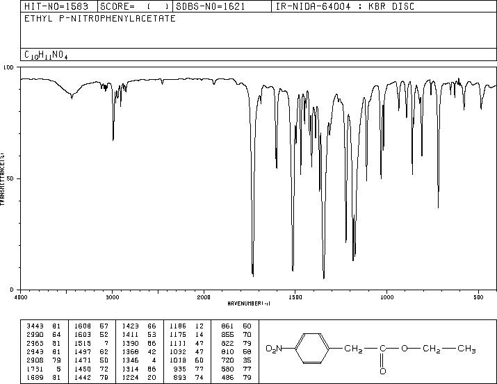Click the 2000 tick label on wavenumber axis
This screenshot has width=497, height=384.
[x=204, y=297]
